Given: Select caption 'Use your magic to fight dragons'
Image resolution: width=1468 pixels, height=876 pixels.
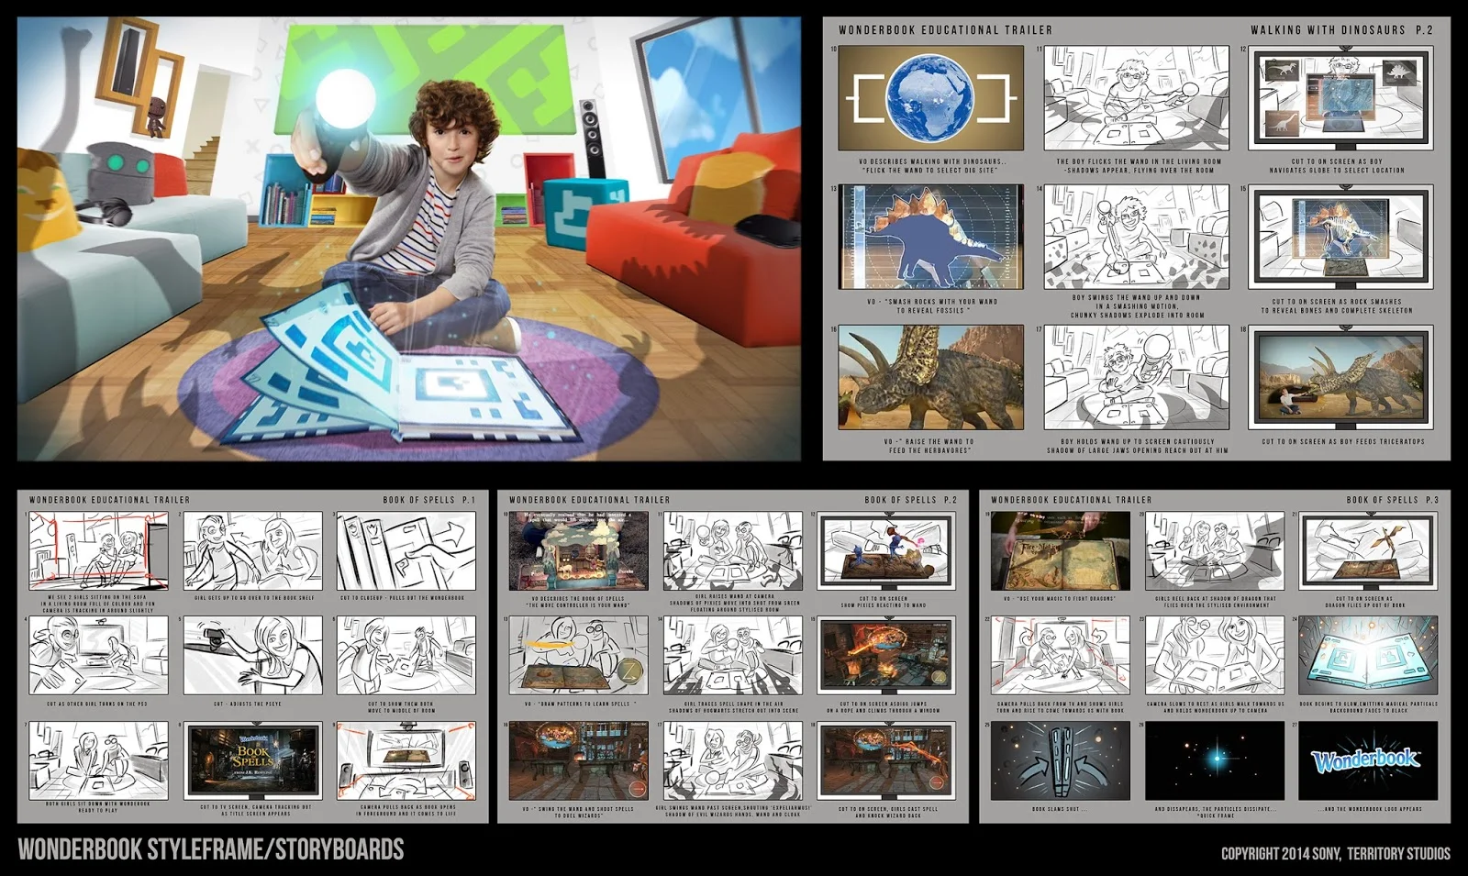Looking at the screenshot, I should click(1060, 598).
